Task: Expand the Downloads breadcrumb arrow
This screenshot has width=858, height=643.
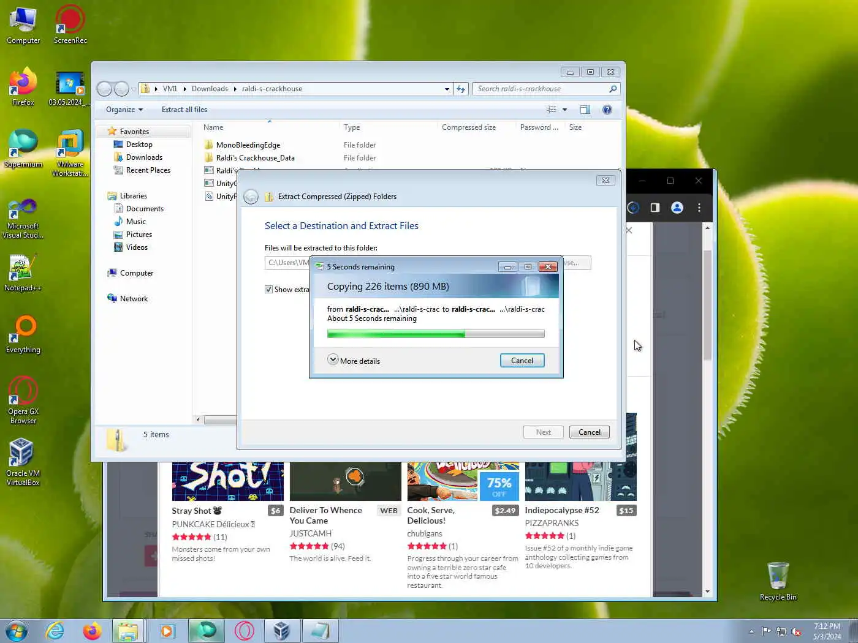Action: coord(235,89)
